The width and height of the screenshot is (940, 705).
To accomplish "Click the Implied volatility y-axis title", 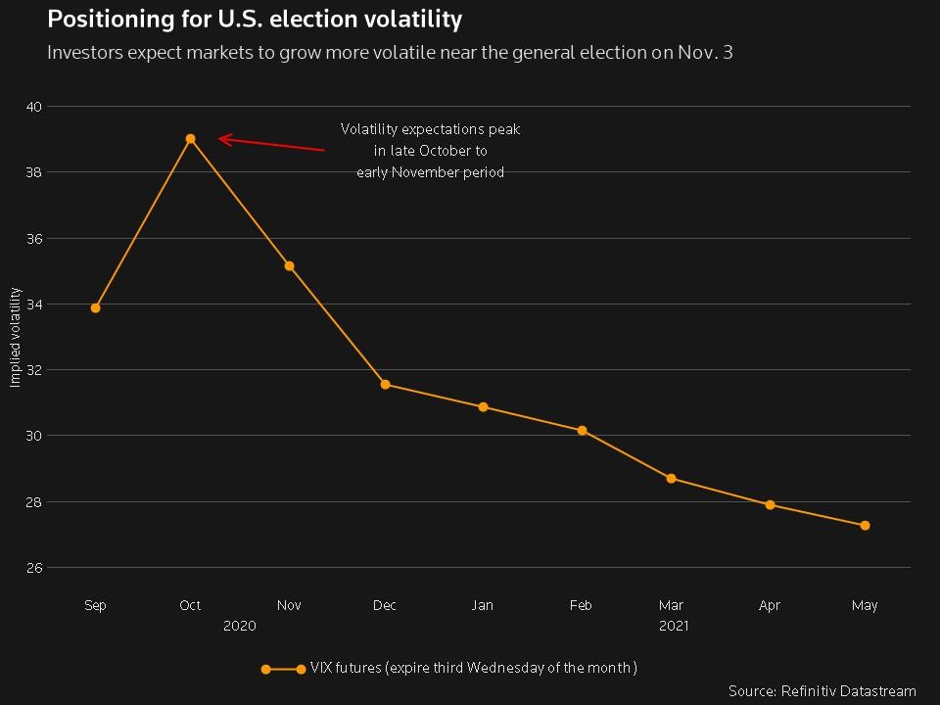I will (x=16, y=337).
